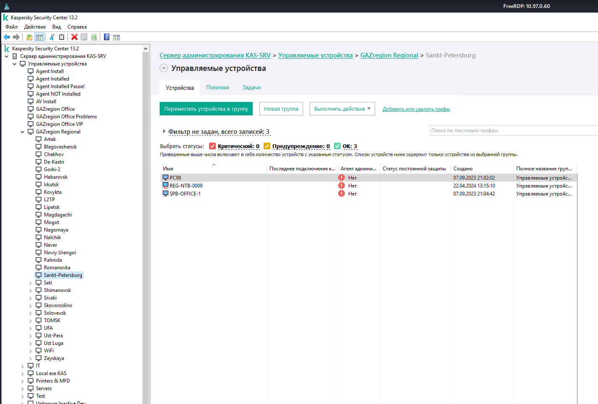
Task: Toggle the Предупреждение status checkbox
Action: coord(267,146)
